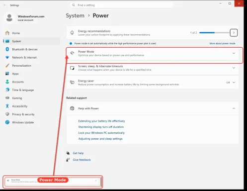Click the Gaming controller icon
The width and height of the screenshot is (247, 191).
(x=7, y=98)
